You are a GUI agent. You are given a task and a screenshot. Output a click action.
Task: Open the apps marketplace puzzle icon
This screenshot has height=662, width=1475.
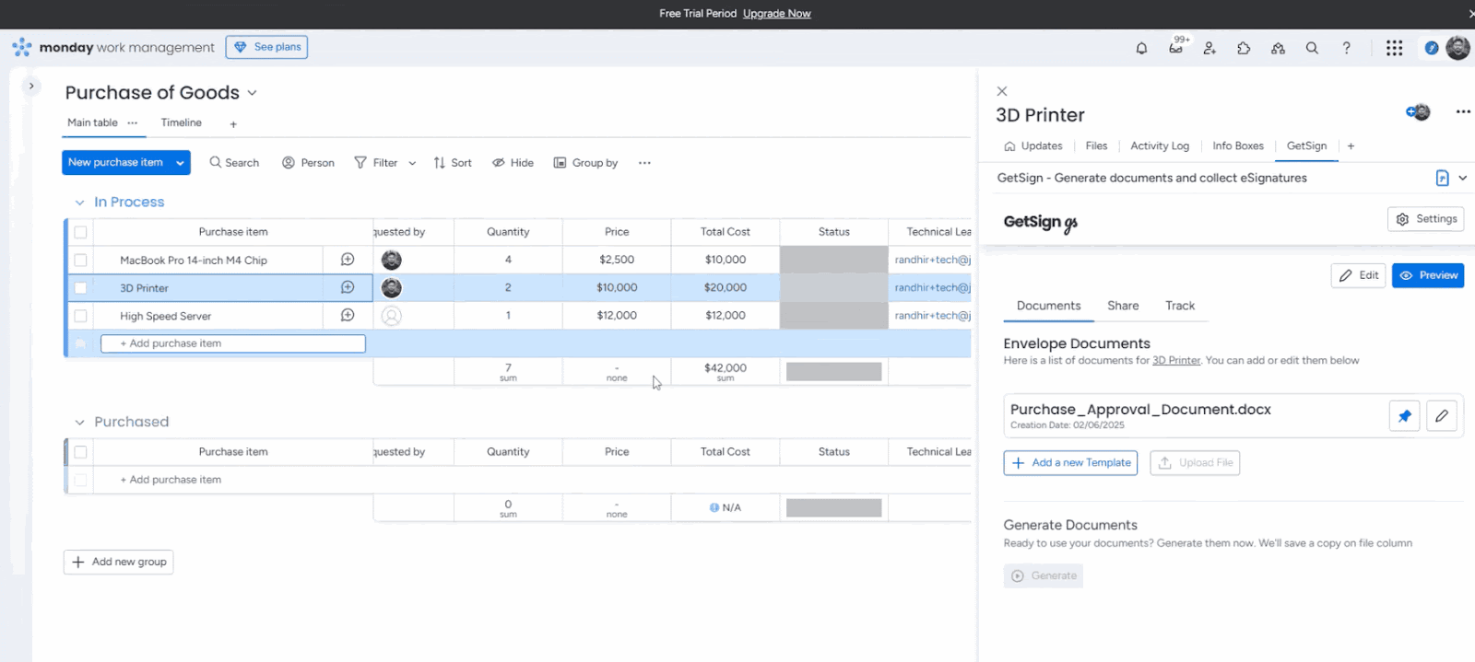point(1244,48)
